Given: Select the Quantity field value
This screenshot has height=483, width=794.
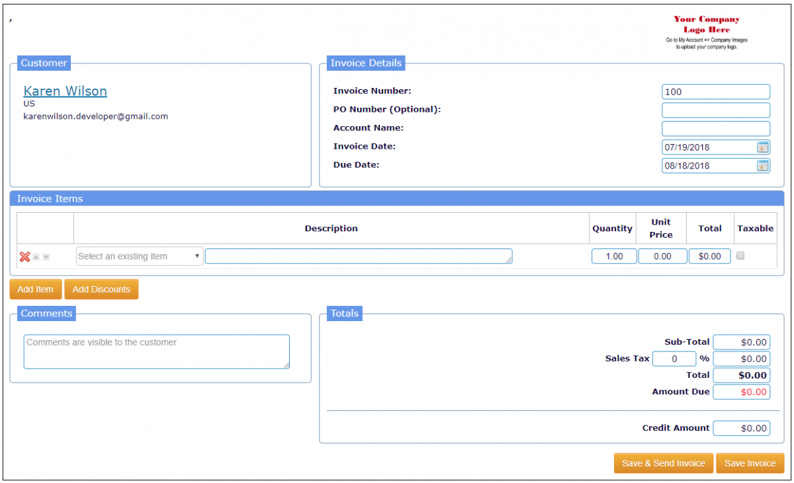Looking at the screenshot, I should coord(613,256).
